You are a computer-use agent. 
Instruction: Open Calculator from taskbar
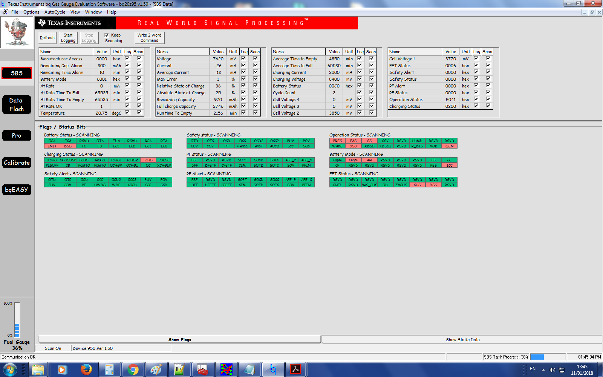pos(109,370)
